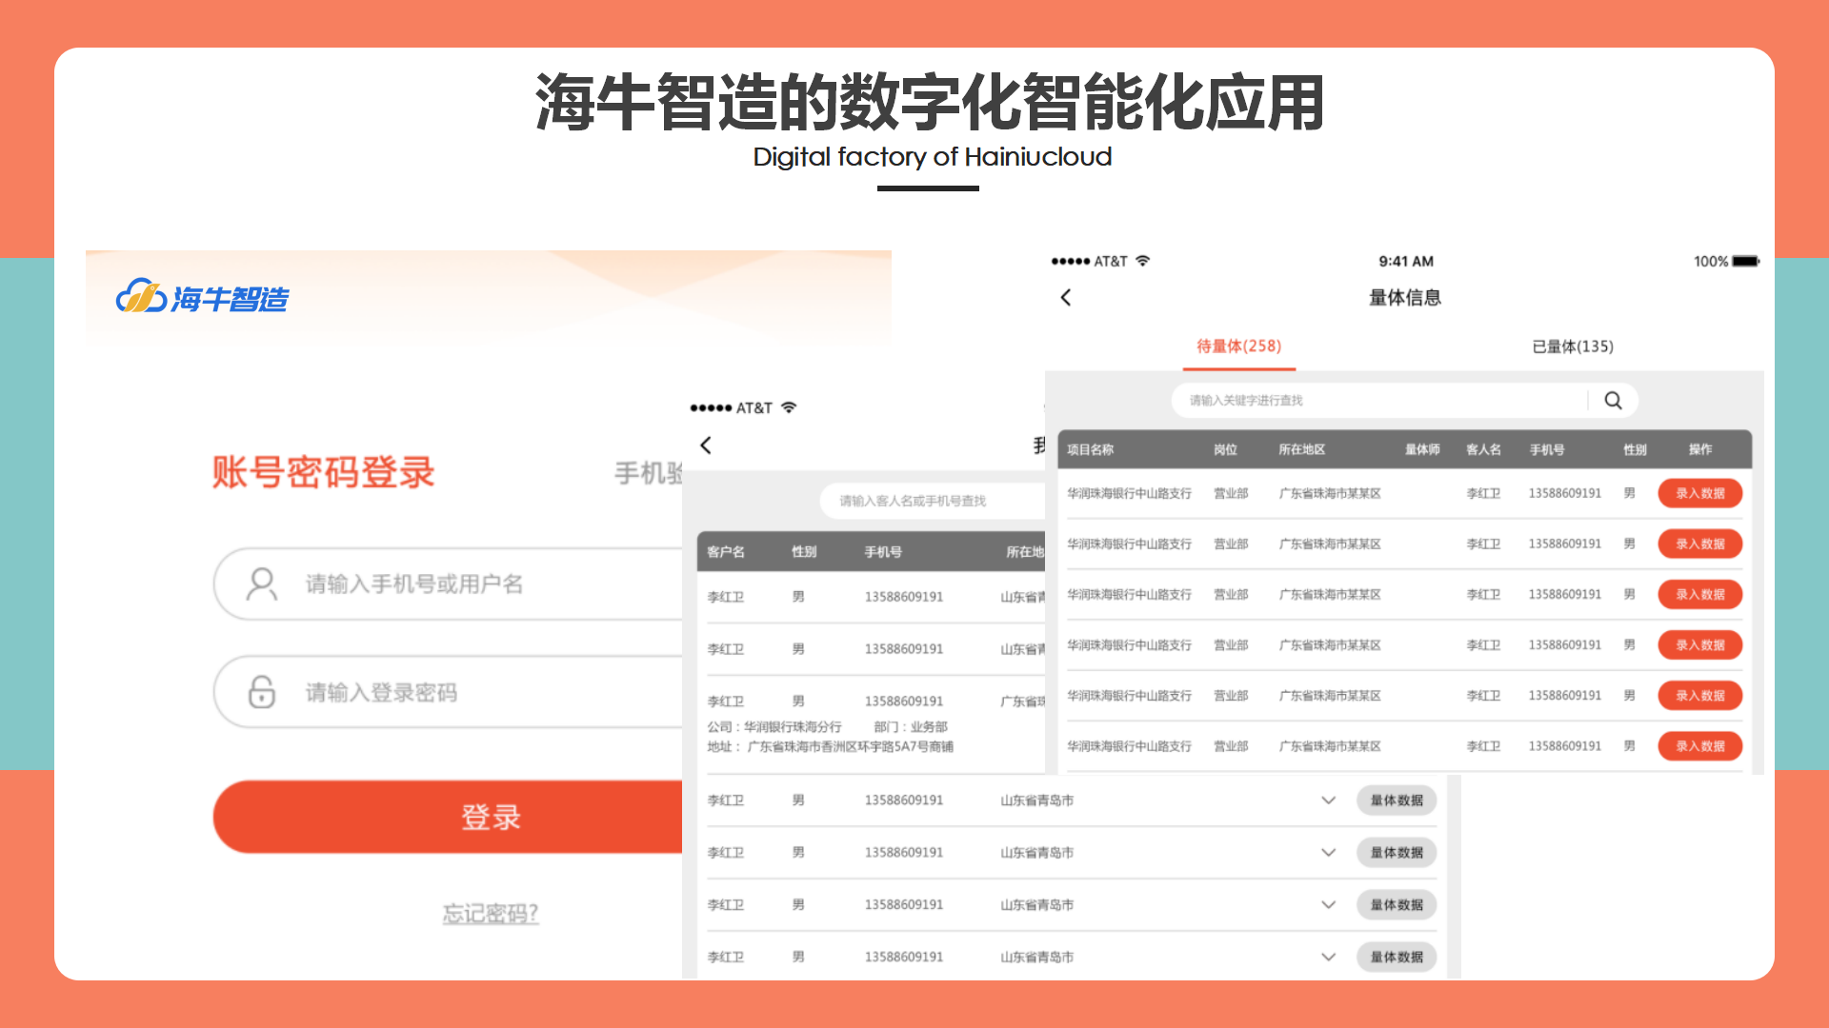Viewport: 1829px width, 1028px height.
Task: Click second 量体数据 button
Action: pos(1397,853)
